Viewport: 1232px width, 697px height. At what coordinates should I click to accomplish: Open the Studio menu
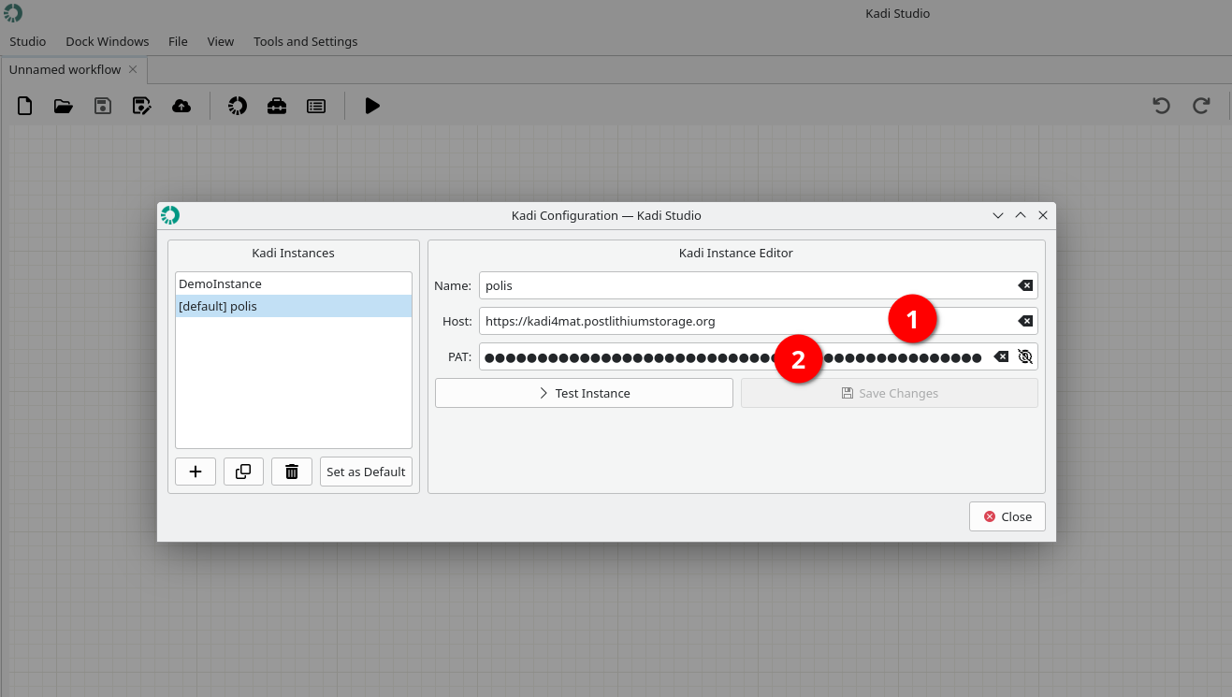pos(28,41)
